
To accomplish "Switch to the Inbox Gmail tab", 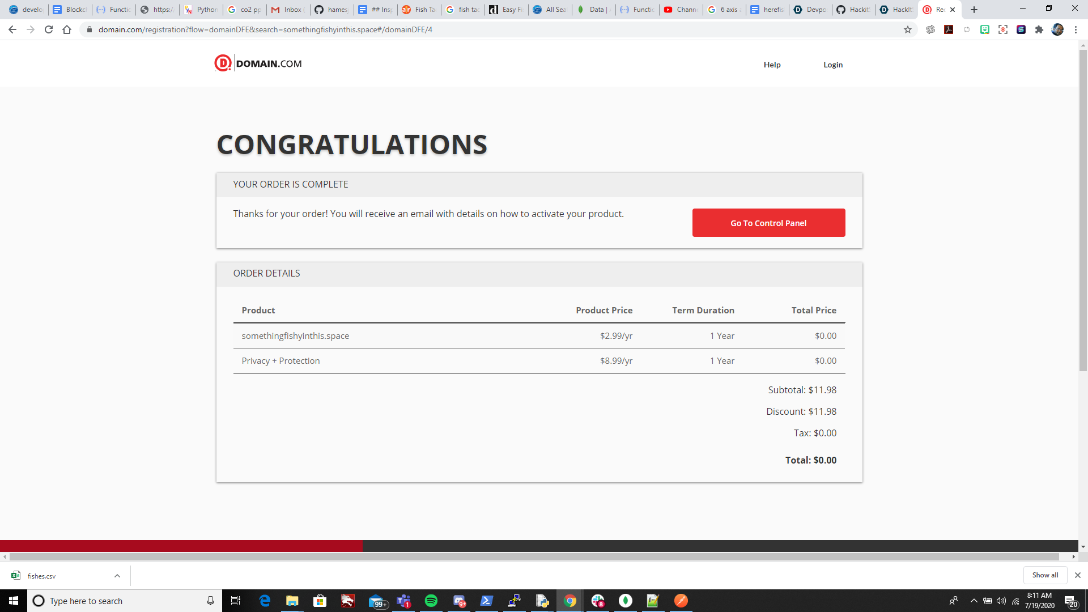I will click(x=288, y=10).
